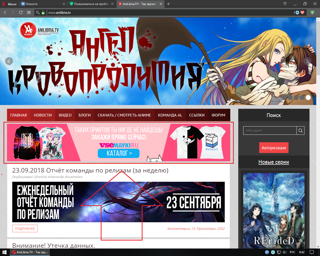Click the Авторизация button
Image resolution: width=320 pixels, height=256 pixels.
coord(274,147)
